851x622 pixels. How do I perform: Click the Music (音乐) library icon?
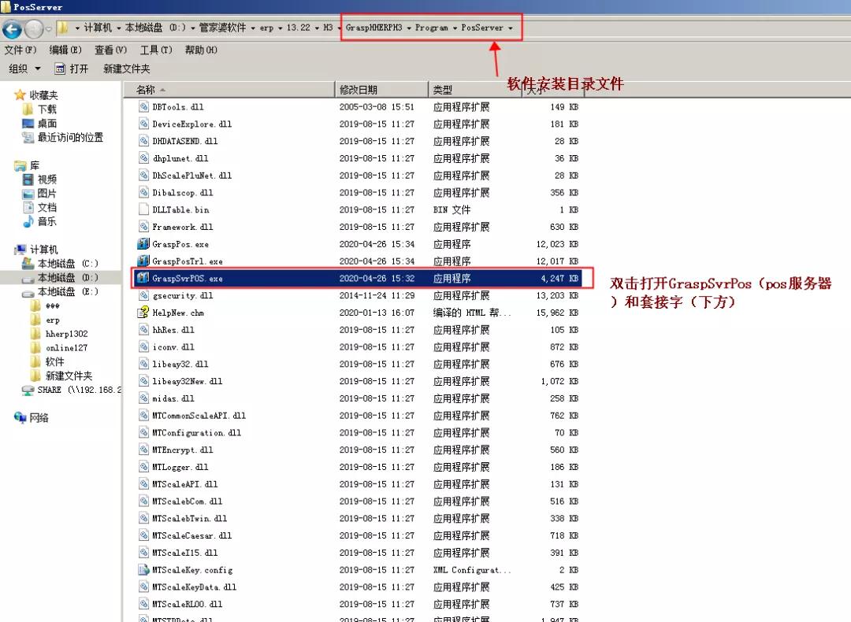pos(28,221)
